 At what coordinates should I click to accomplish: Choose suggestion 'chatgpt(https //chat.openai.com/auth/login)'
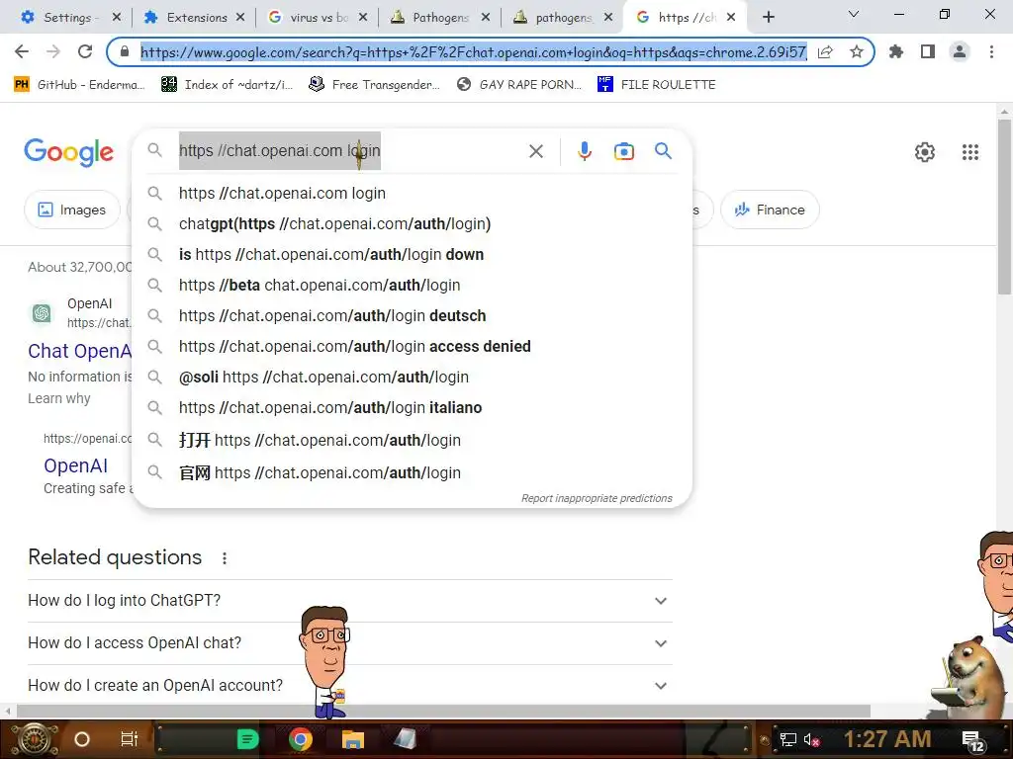[412, 223]
